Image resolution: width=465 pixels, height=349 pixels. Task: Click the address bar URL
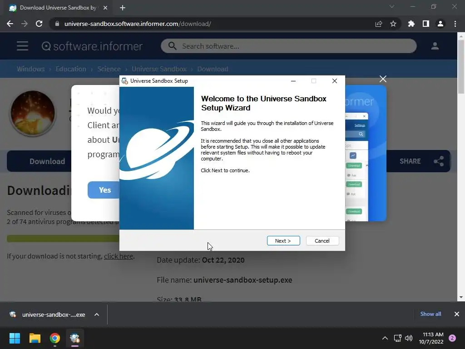tap(138, 24)
